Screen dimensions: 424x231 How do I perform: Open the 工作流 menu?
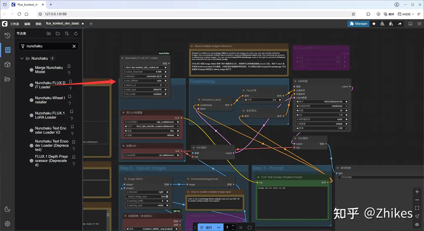pyautogui.click(x=14, y=24)
